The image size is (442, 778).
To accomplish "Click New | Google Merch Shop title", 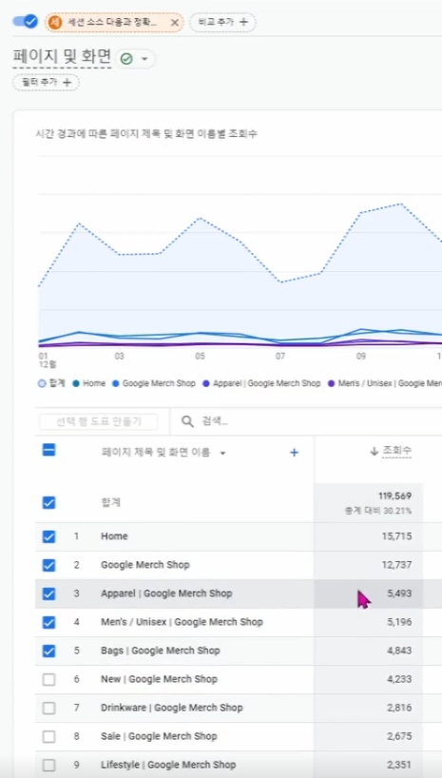I will tap(159, 679).
